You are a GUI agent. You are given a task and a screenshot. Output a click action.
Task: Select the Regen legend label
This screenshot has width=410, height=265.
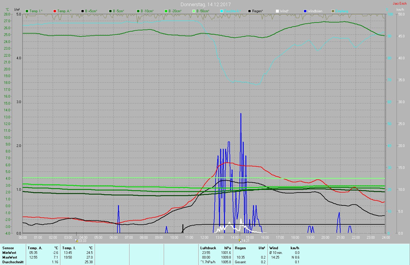(257, 11)
